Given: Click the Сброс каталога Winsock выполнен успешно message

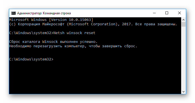Looking at the screenshot, I should (x=53, y=42).
